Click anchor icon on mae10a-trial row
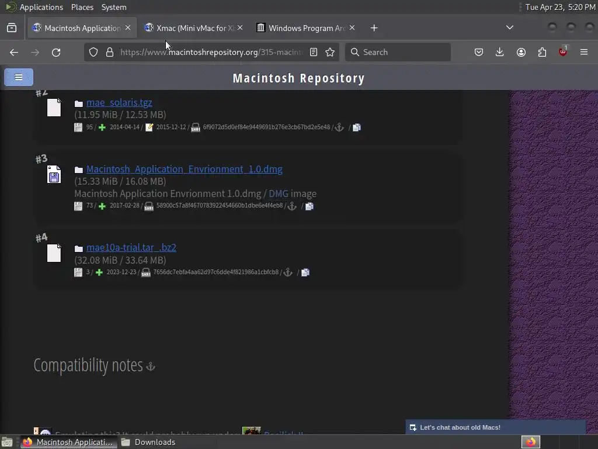This screenshot has height=449, width=598. pyautogui.click(x=288, y=272)
